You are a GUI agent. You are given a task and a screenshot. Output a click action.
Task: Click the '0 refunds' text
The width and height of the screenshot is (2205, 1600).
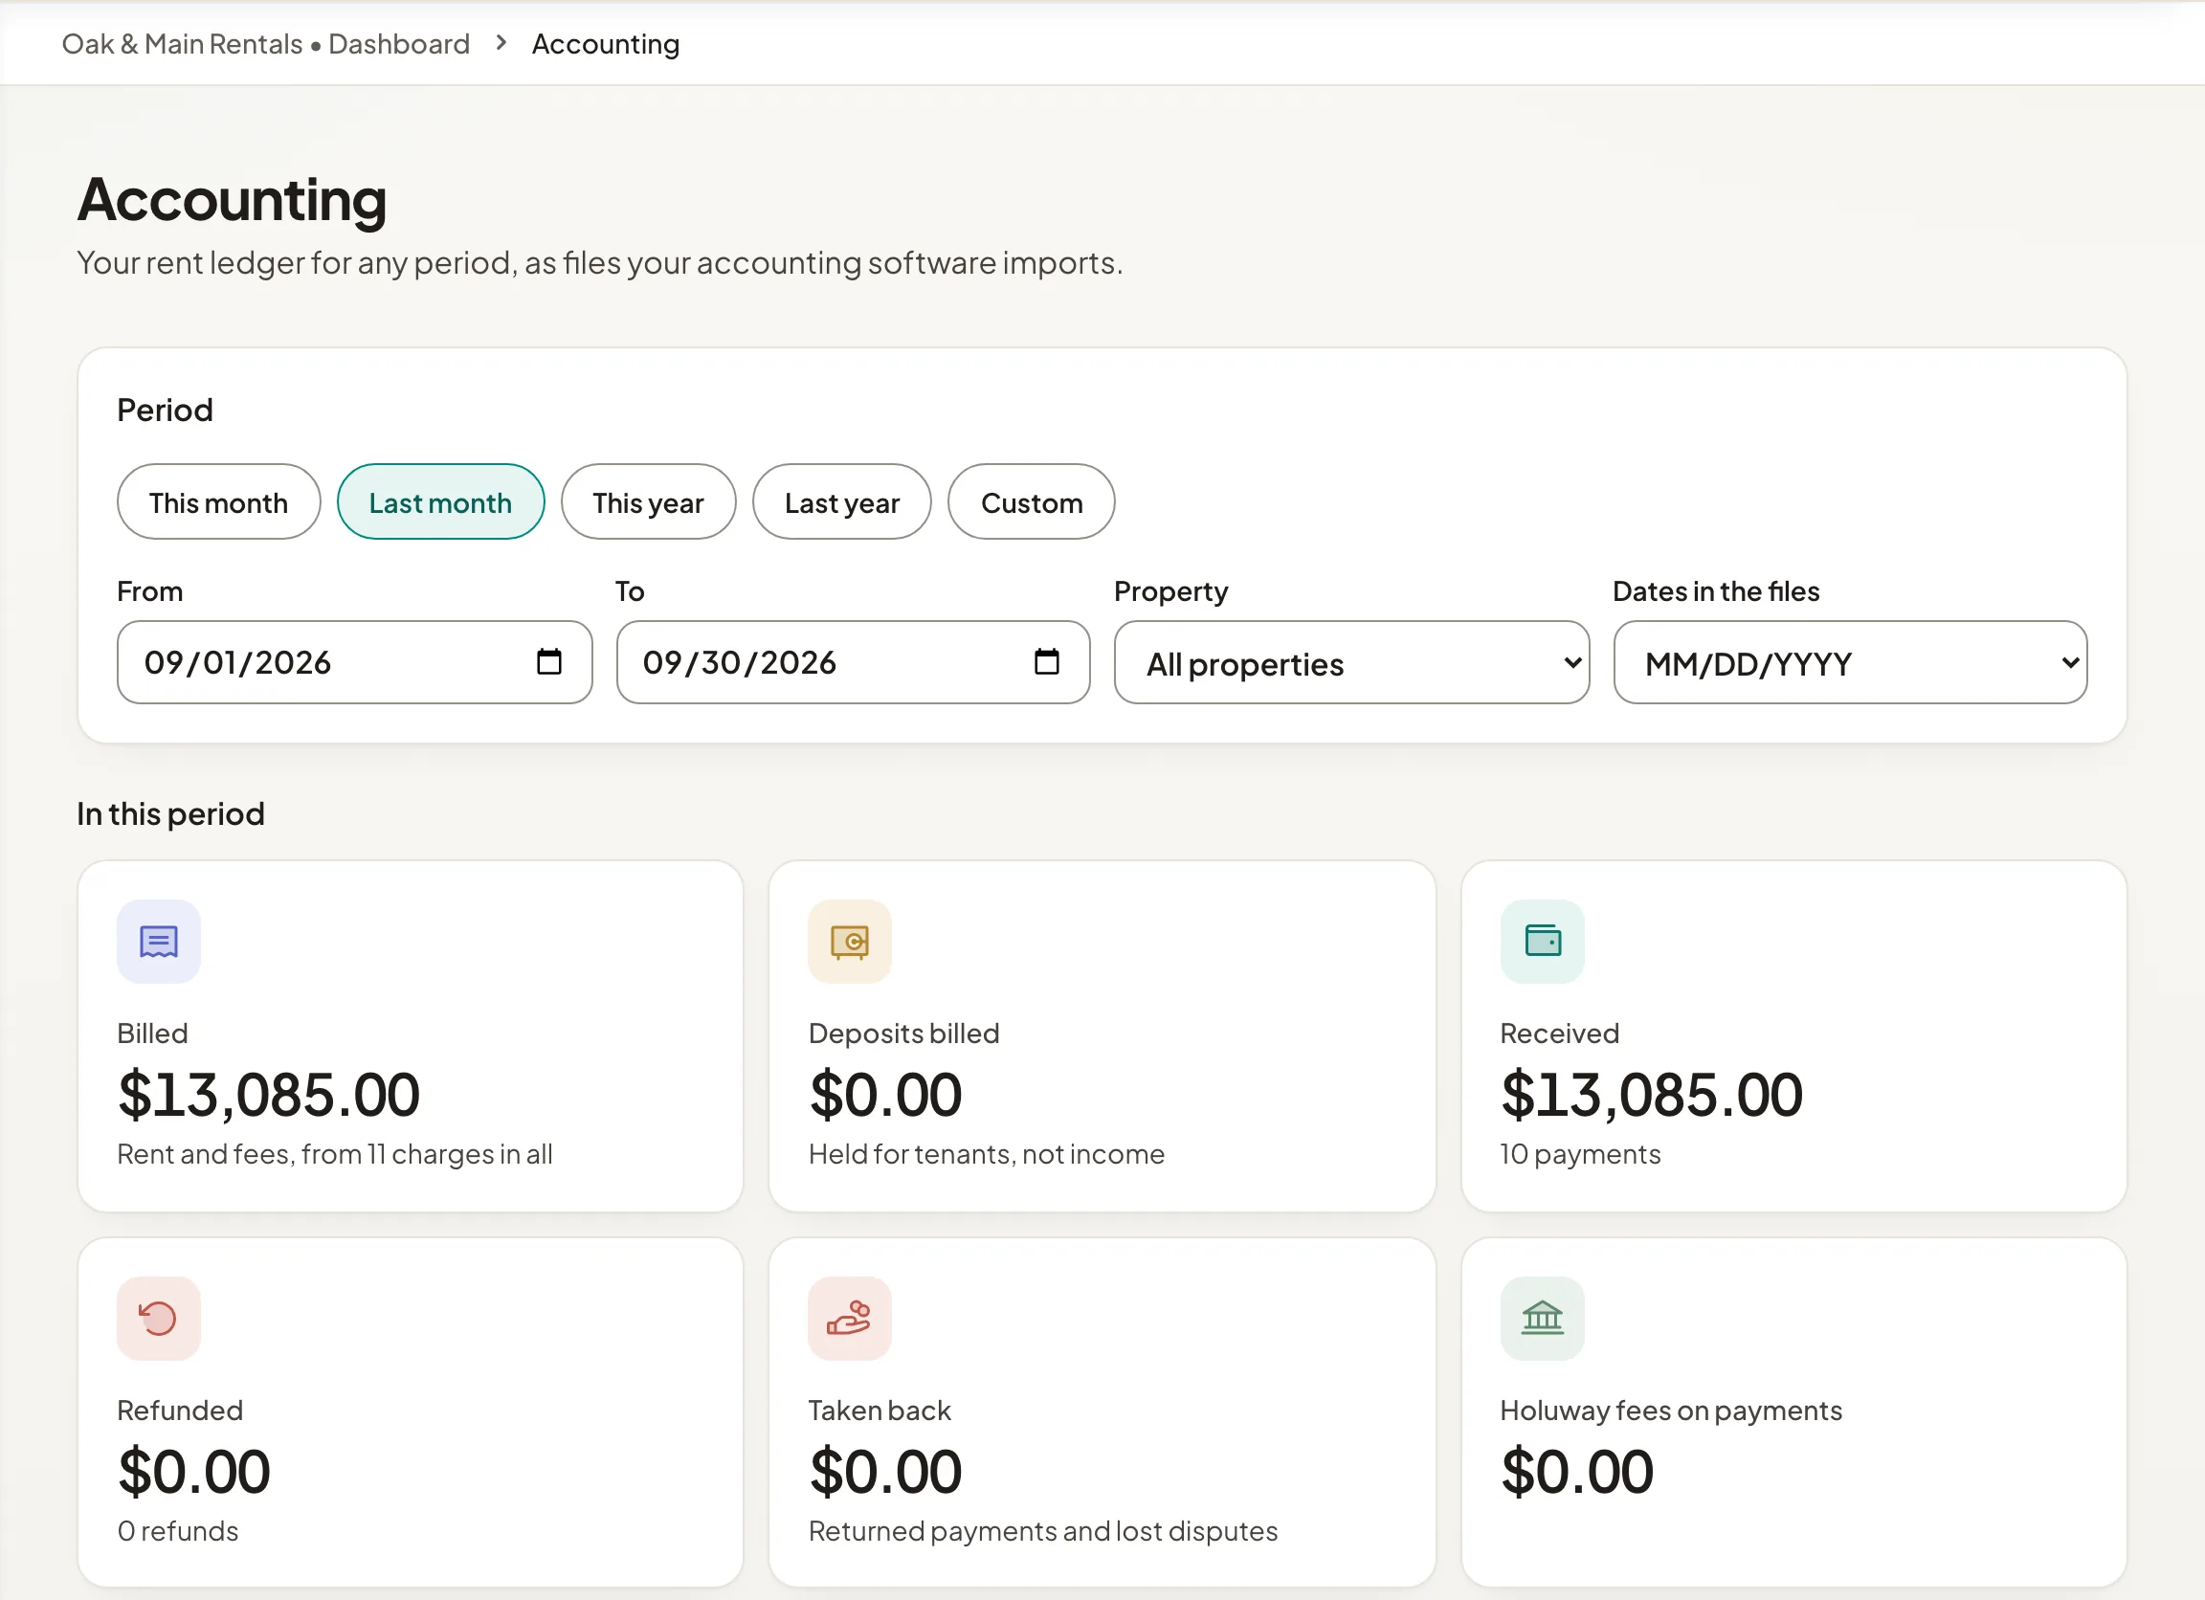click(178, 1531)
